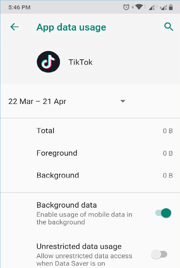The image size is (180, 268).
Task: Tap the alarm clock status icon
Action: 126,7
